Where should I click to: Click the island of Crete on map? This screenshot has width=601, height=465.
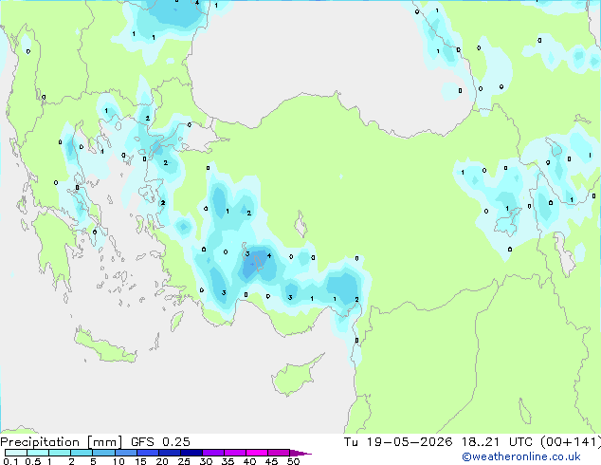[x=104, y=346]
